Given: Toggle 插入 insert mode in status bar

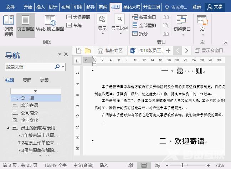Looking at the screenshot, I should click(x=104, y=165).
